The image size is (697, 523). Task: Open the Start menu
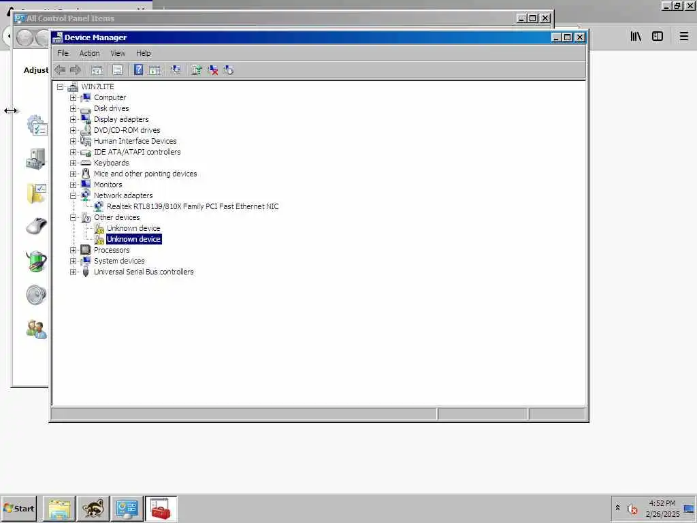pos(18,508)
